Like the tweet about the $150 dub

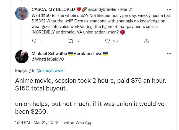coord(108,41)
